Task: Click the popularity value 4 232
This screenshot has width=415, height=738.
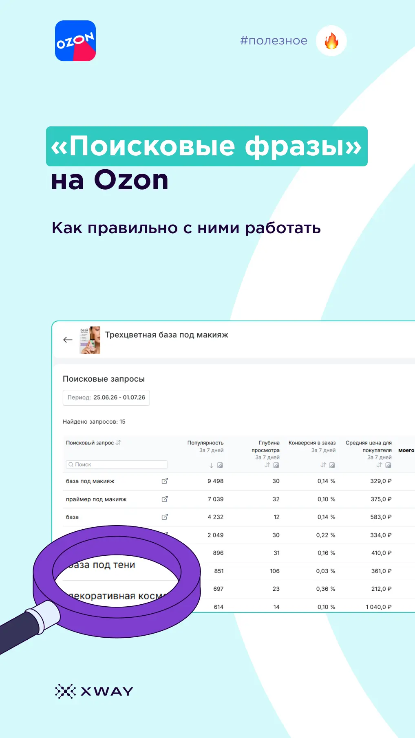Action: (x=216, y=517)
